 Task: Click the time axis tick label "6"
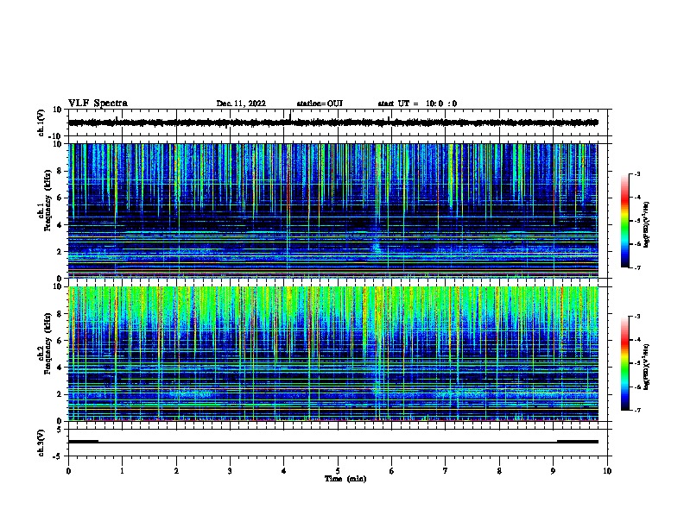point(392,471)
